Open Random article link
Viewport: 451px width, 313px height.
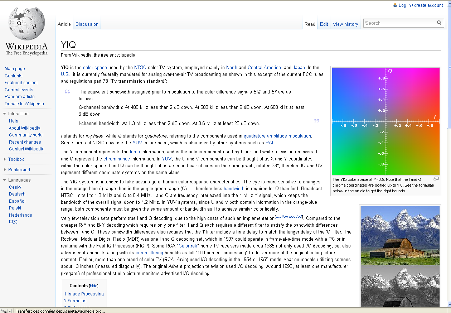(x=20, y=97)
